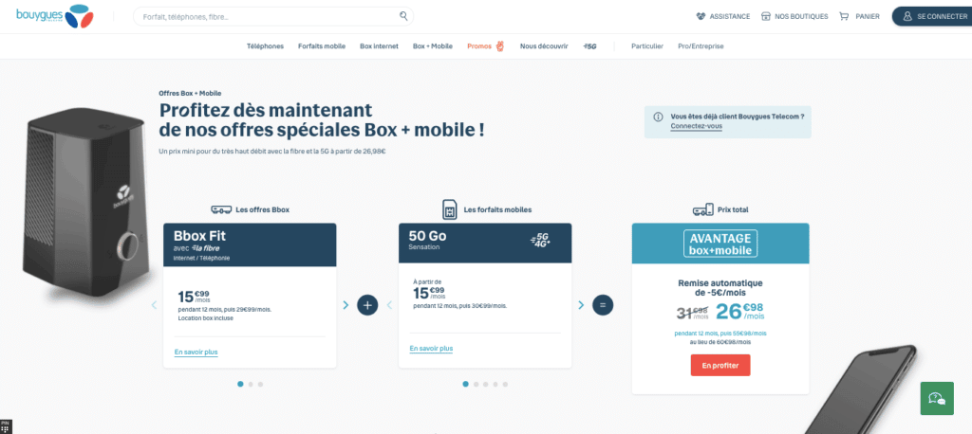Screen dimensions: 972x434
Task: Click the 26€98 per month total price
Action: tap(740, 311)
